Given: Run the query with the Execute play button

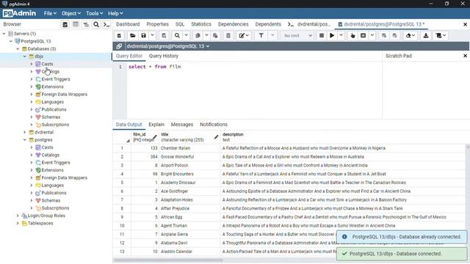Looking at the screenshot, I should coord(332,36).
